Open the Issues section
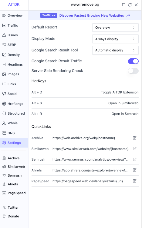 (x=14, y=35)
